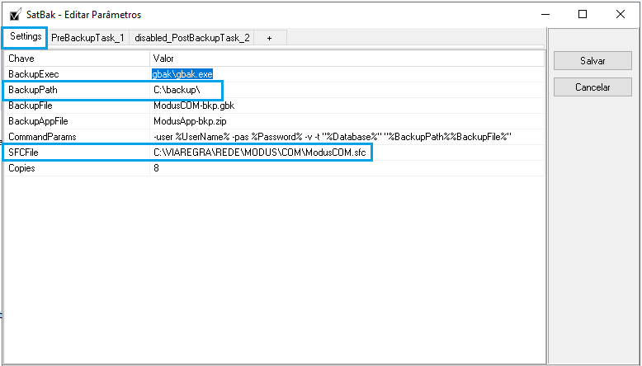Click the SatBak app icon in title bar
Screen dimensions: 642x366
[14, 14]
